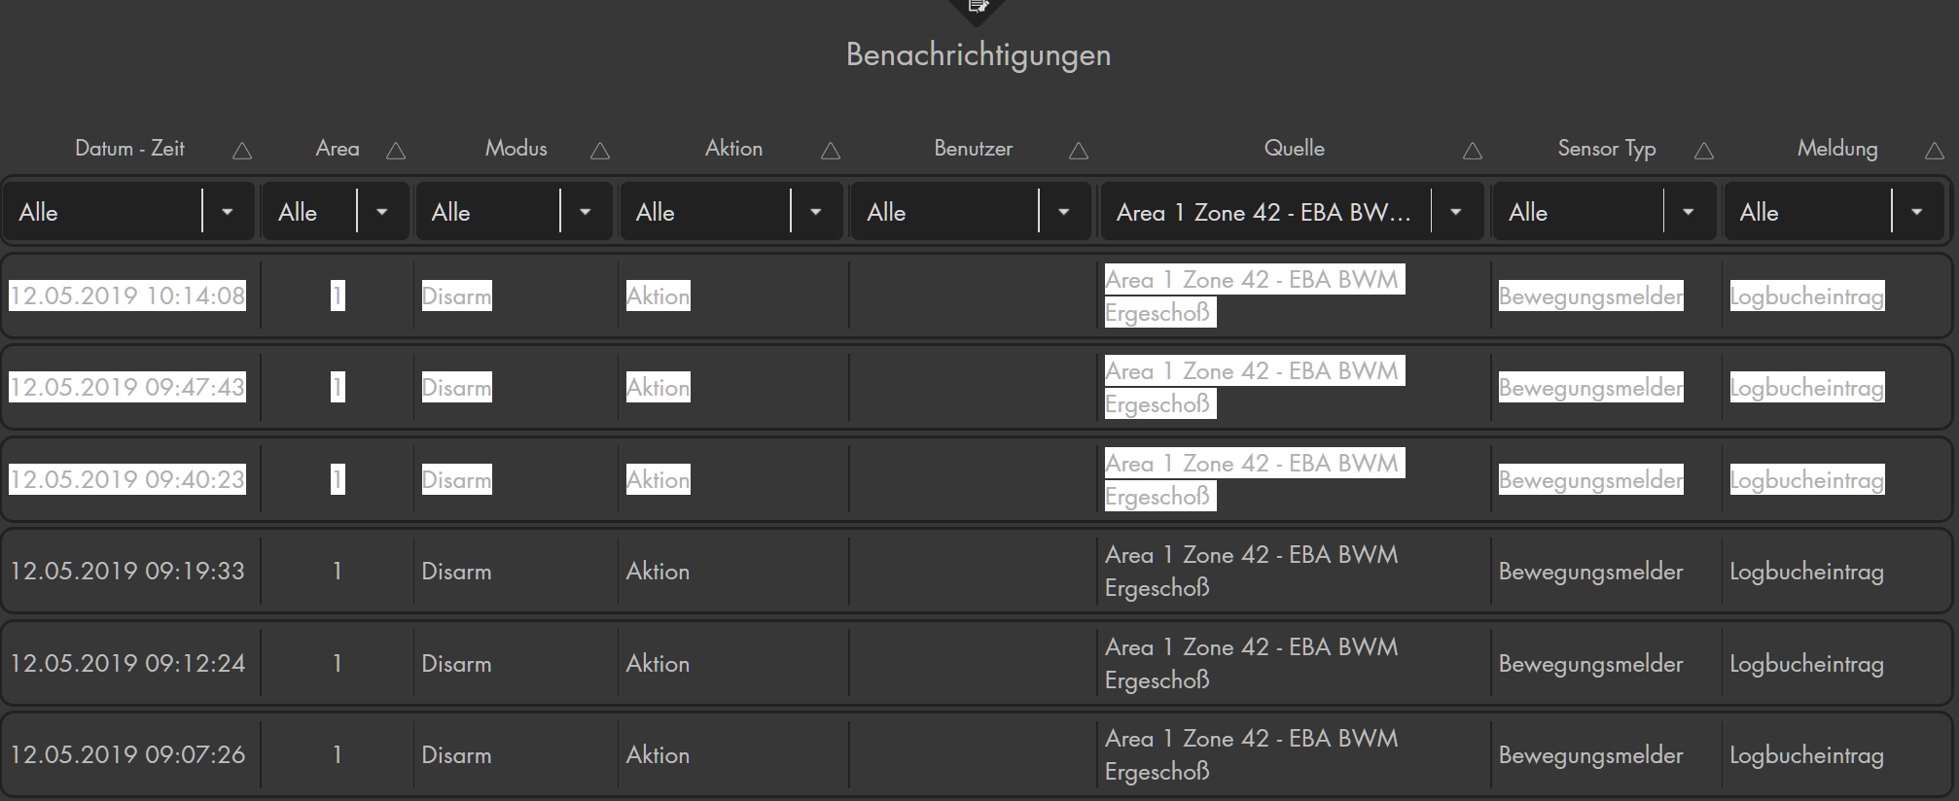Click the Sensor Typ column header text
The image size is (1959, 801).
[x=1606, y=149]
